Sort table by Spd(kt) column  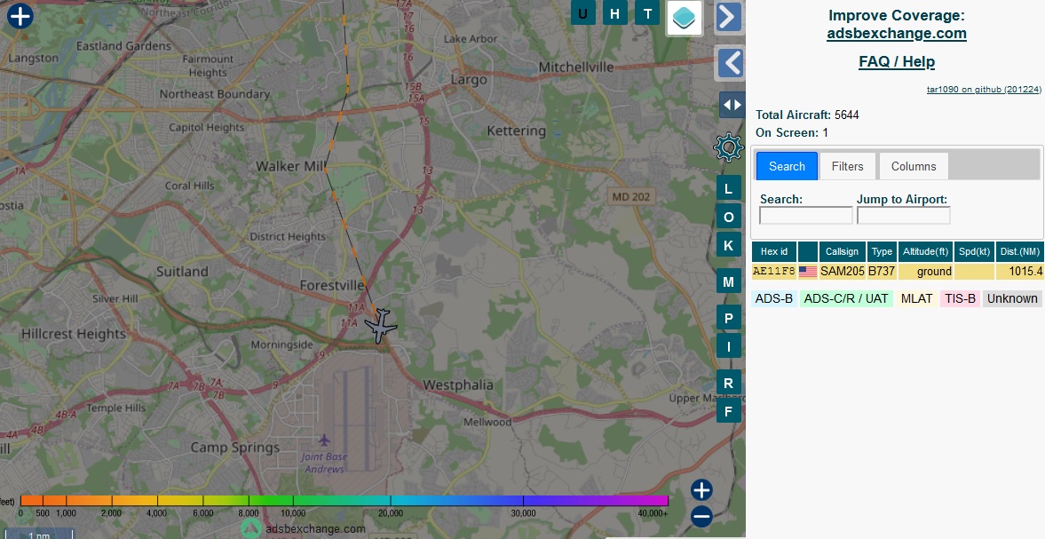point(974,251)
